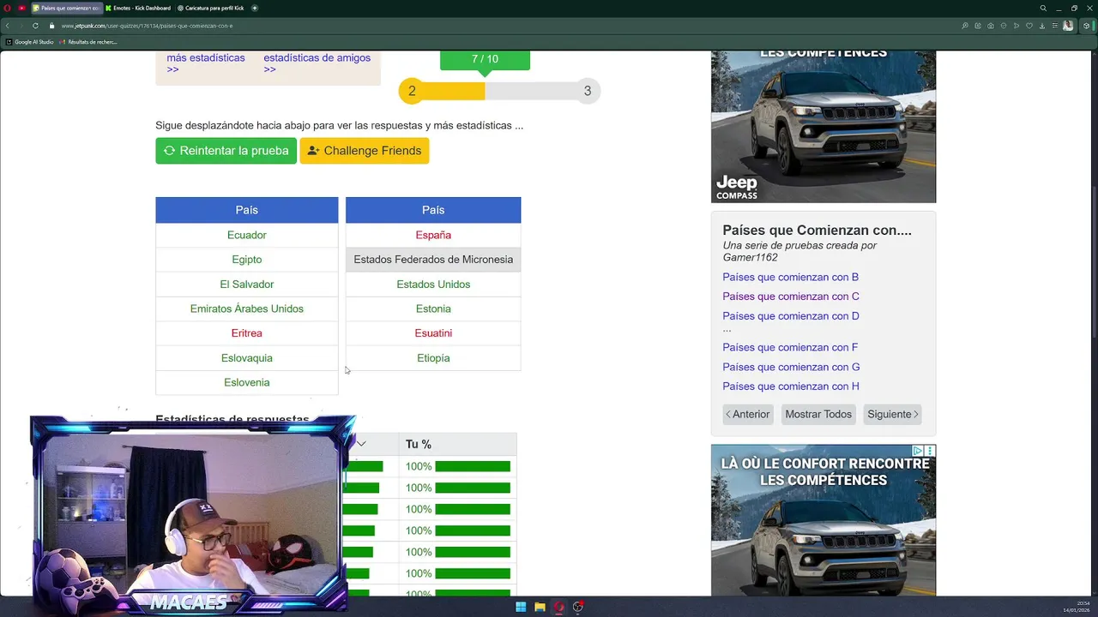Click the 7 / 10 score progress bar

[499, 91]
